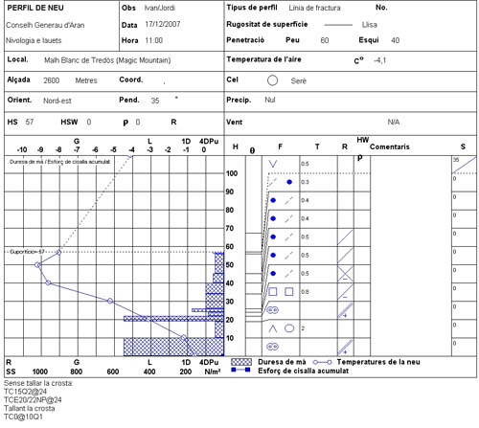Click the location field Malh Blanc de Tredòs
479x428 pixels.
pos(107,60)
